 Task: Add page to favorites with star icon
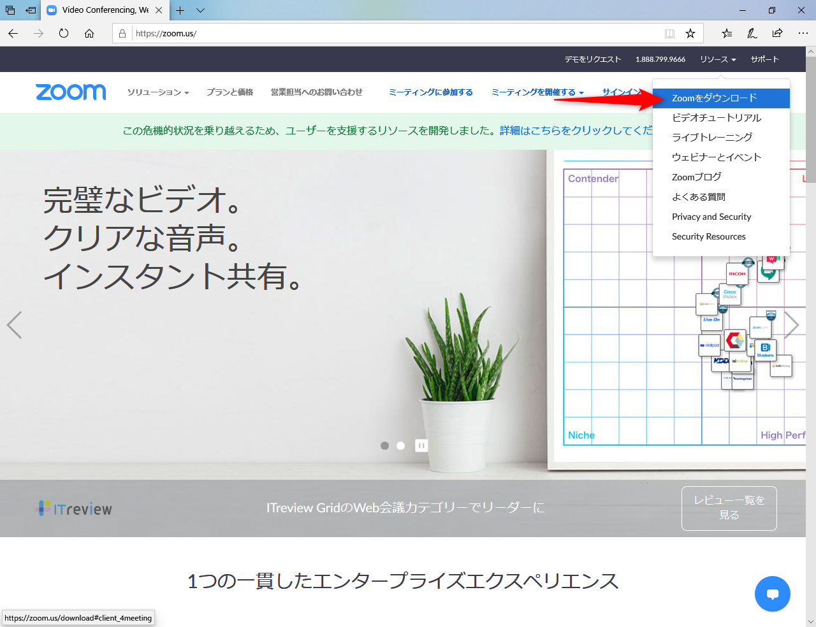coord(690,33)
